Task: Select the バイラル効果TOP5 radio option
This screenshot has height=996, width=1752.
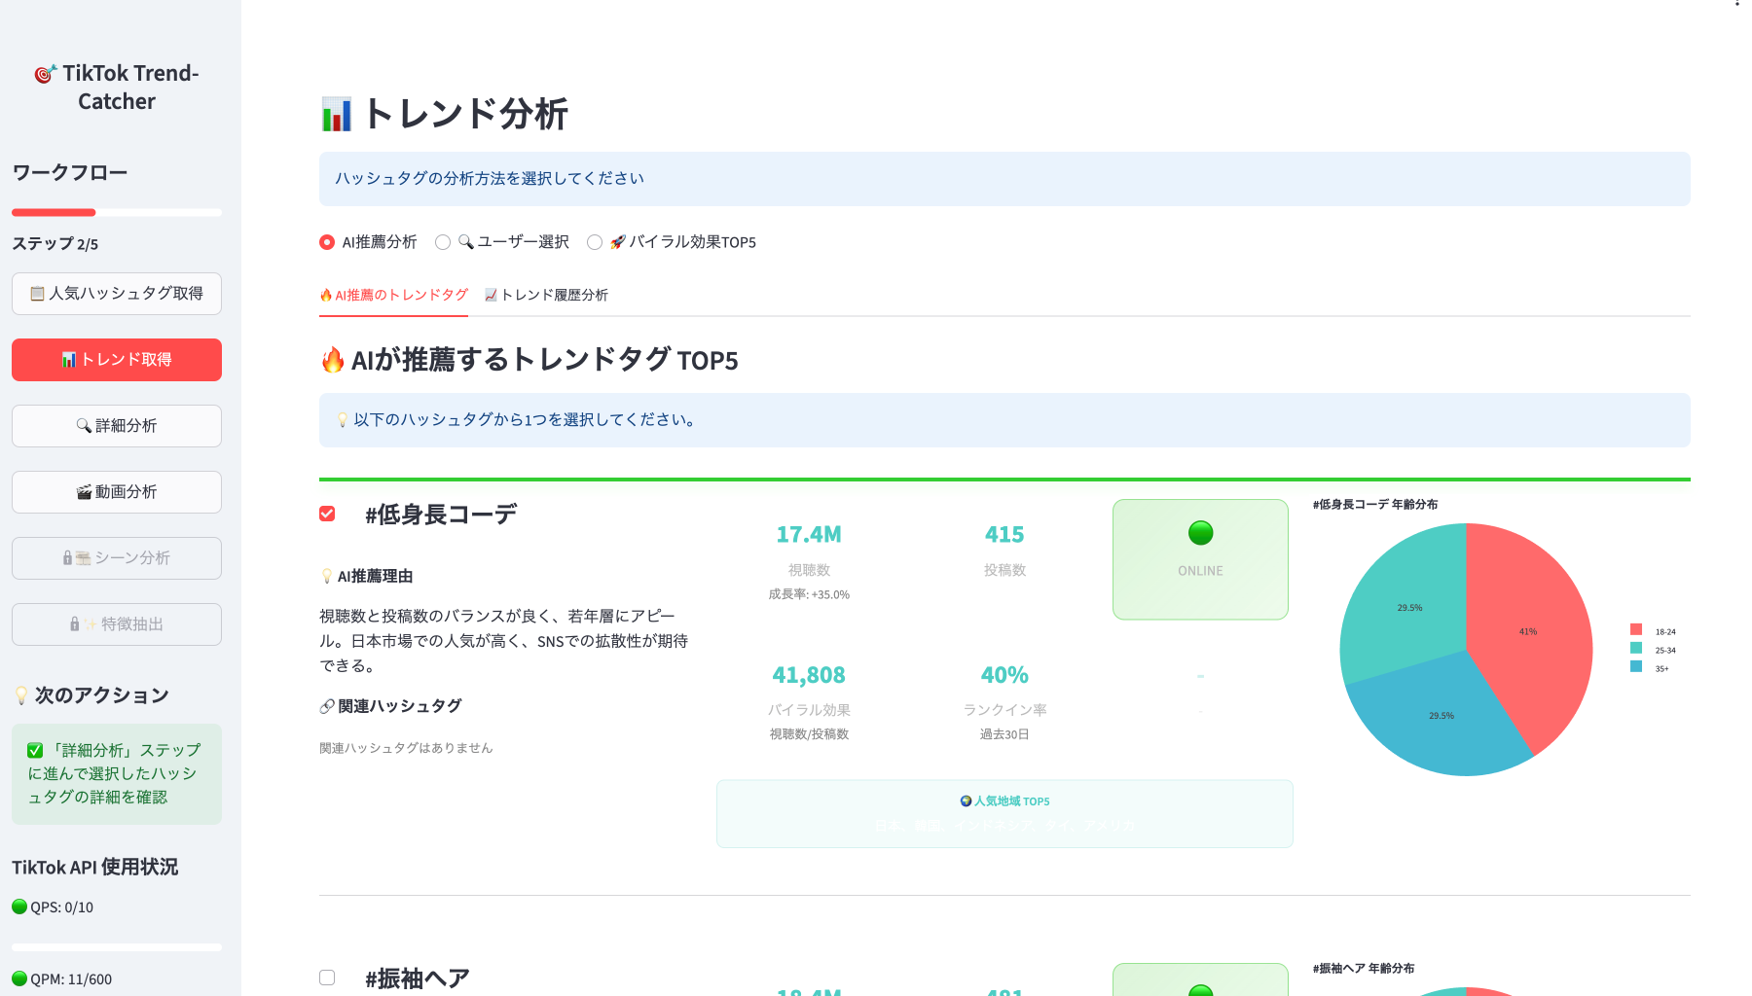Action: (x=595, y=242)
